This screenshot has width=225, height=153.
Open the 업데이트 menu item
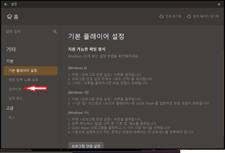coord(15,89)
